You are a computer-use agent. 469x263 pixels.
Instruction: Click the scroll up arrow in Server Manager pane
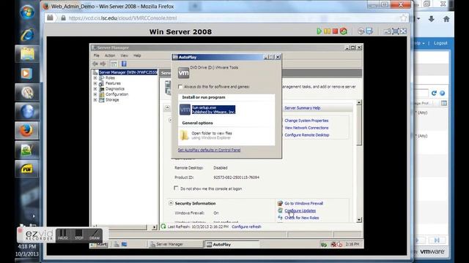359,102
